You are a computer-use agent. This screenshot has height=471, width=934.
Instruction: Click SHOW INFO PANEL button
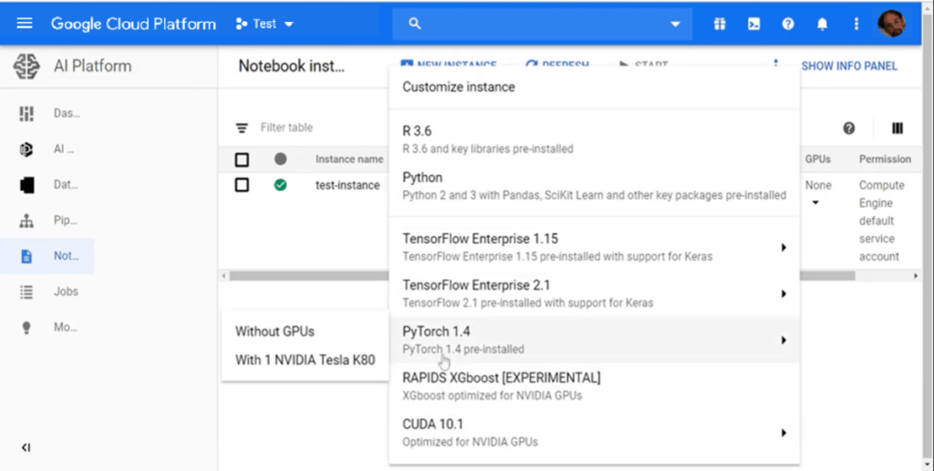click(849, 66)
